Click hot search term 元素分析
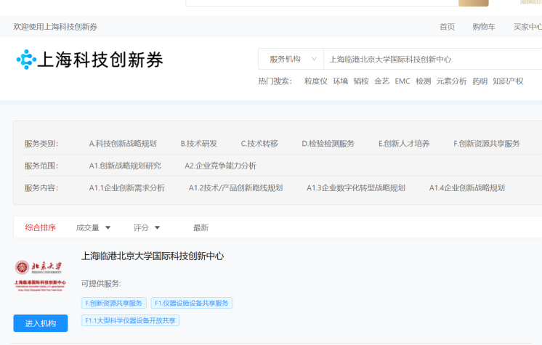542x345 pixels. [x=451, y=81]
